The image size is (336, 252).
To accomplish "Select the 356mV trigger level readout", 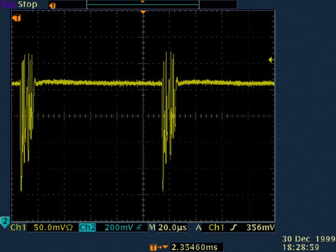I will click(x=261, y=228).
